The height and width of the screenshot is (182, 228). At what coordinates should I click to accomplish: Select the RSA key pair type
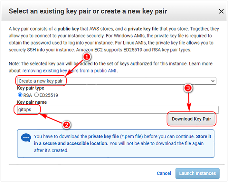click(20, 95)
